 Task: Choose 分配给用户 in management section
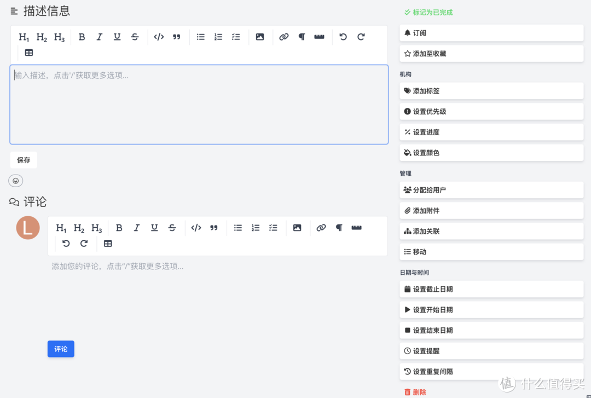click(491, 190)
